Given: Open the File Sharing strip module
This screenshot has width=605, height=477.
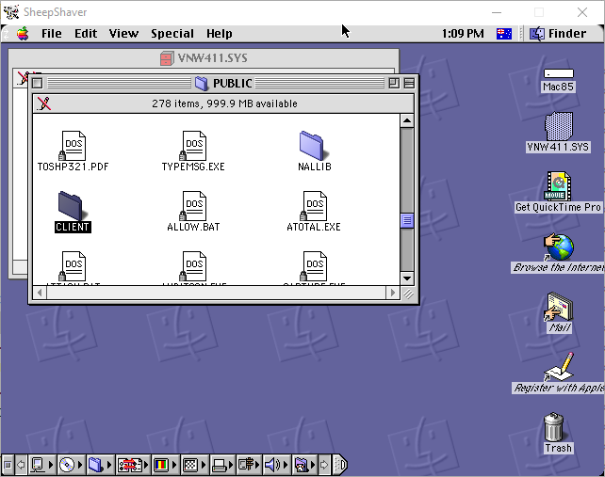Looking at the screenshot, I should coord(99,465).
